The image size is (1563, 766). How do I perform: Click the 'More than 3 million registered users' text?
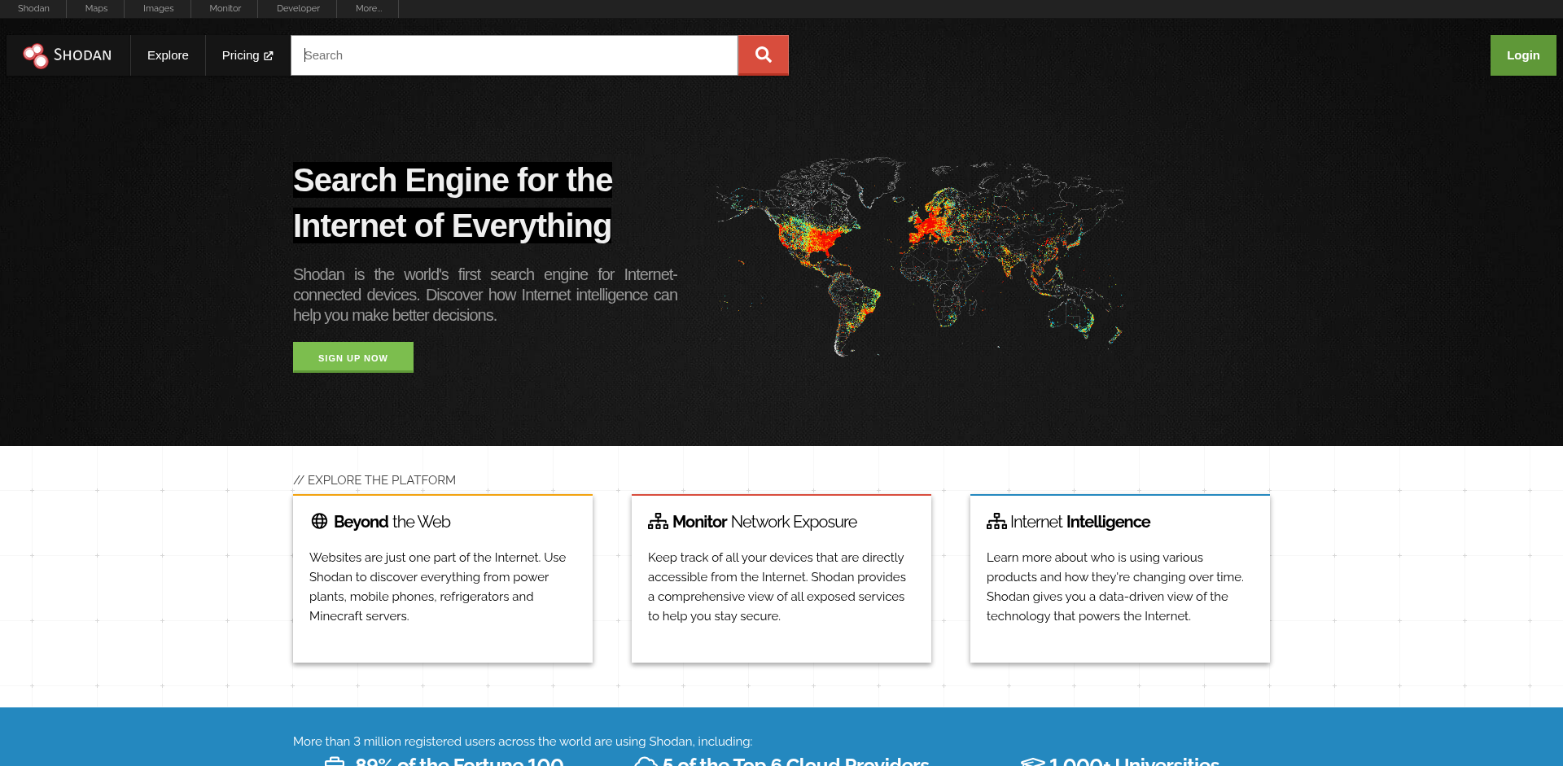pos(523,742)
